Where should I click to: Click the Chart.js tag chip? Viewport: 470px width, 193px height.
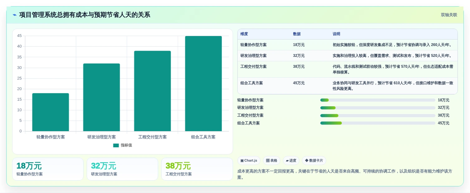click(249, 161)
